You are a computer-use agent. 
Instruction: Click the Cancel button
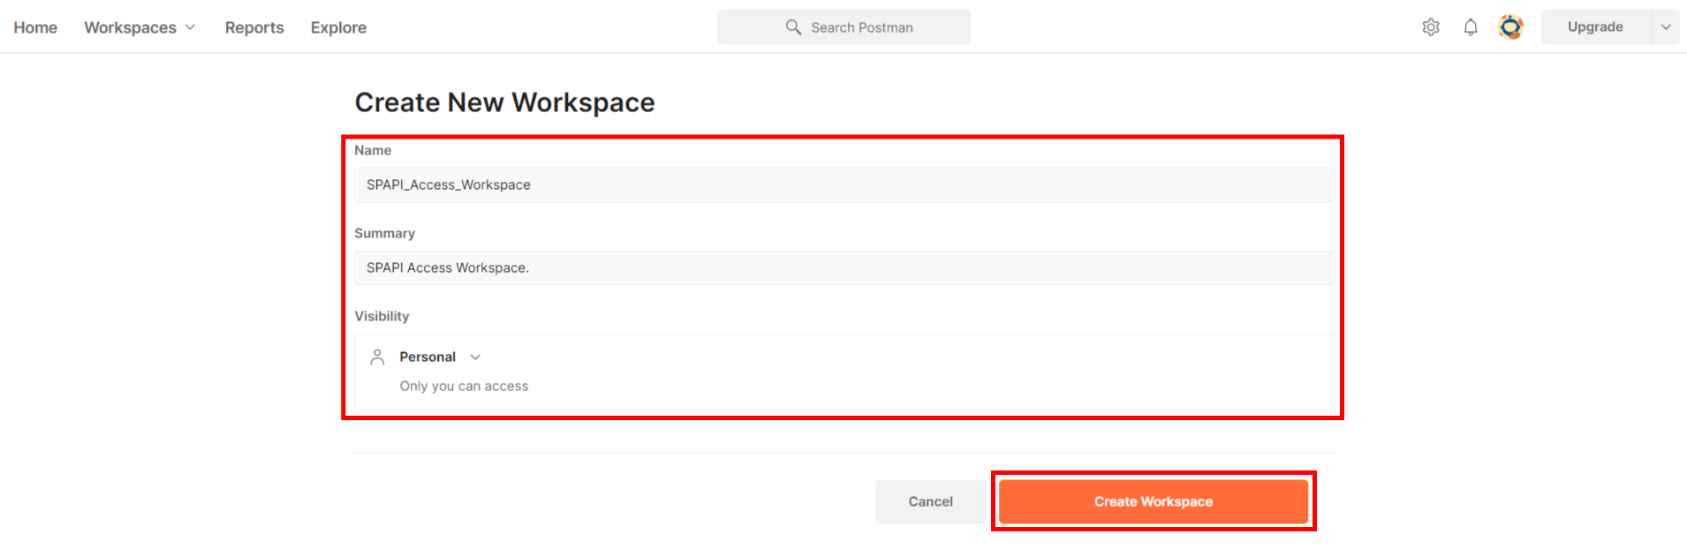coord(930,501)
